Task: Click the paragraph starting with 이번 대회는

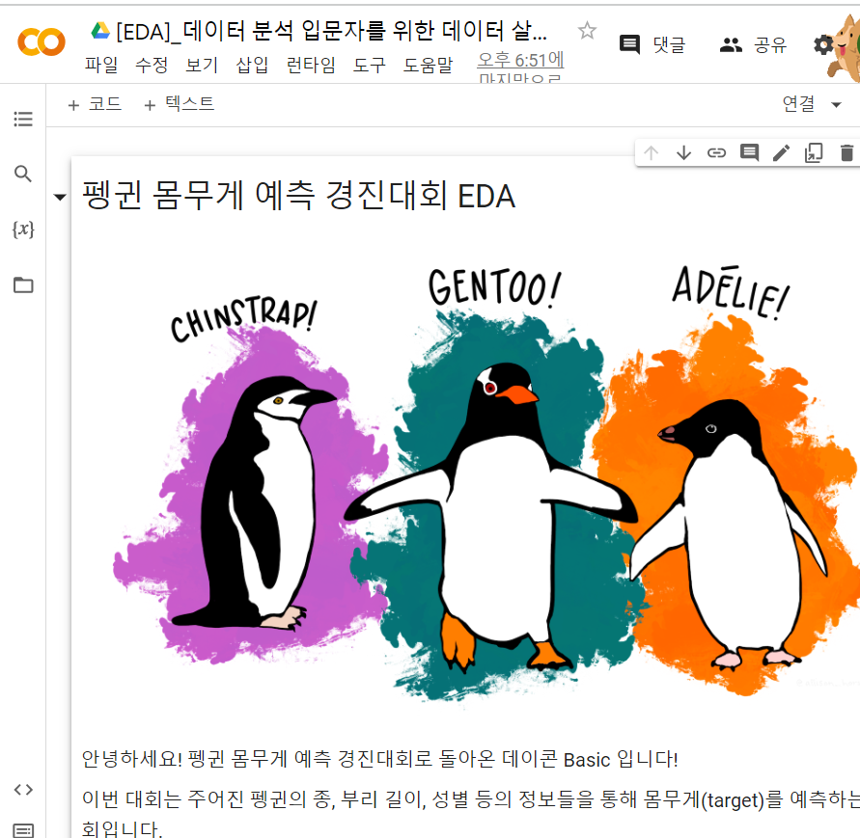Action: (471, 813)
